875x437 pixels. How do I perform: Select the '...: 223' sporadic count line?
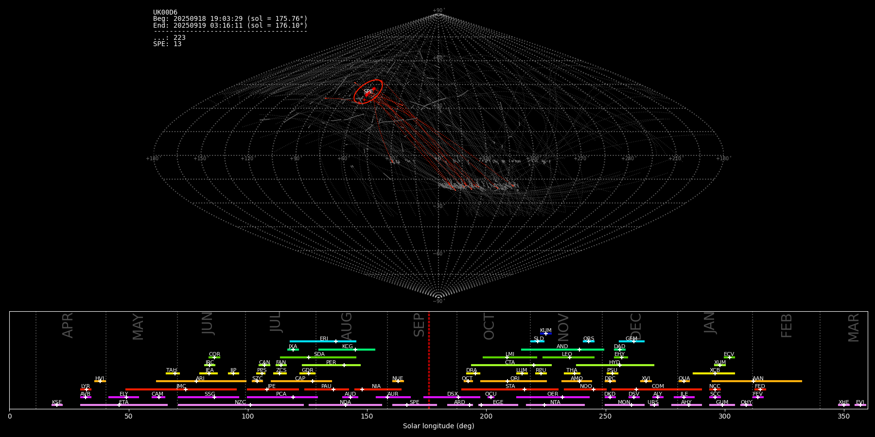point(169,38)
